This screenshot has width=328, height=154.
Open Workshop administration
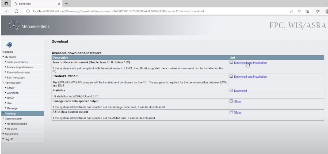click(13, 93)
